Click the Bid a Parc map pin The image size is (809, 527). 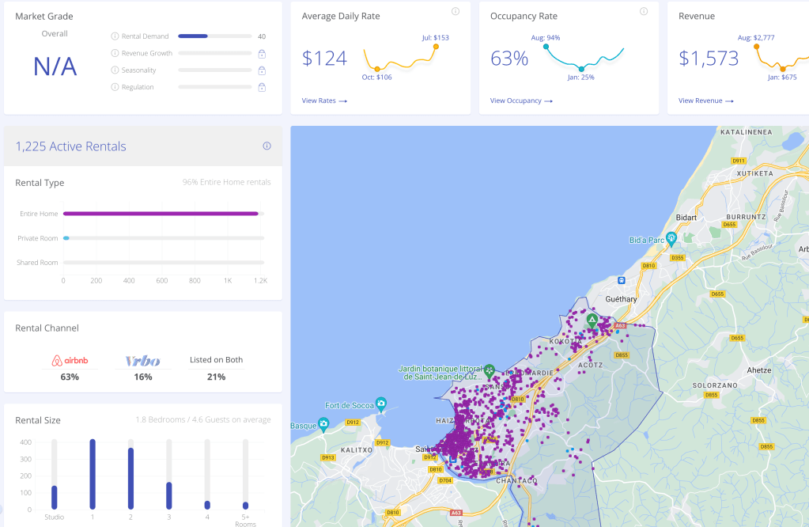coord(671,237)
